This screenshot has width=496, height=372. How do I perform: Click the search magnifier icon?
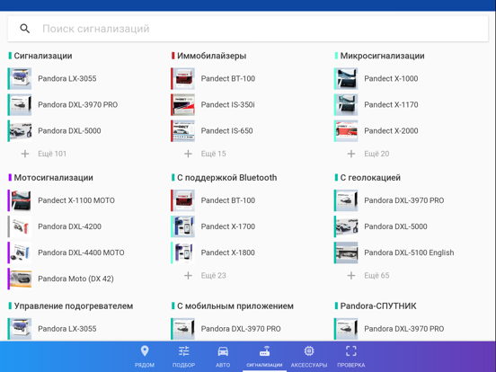[x=24, y=29]
